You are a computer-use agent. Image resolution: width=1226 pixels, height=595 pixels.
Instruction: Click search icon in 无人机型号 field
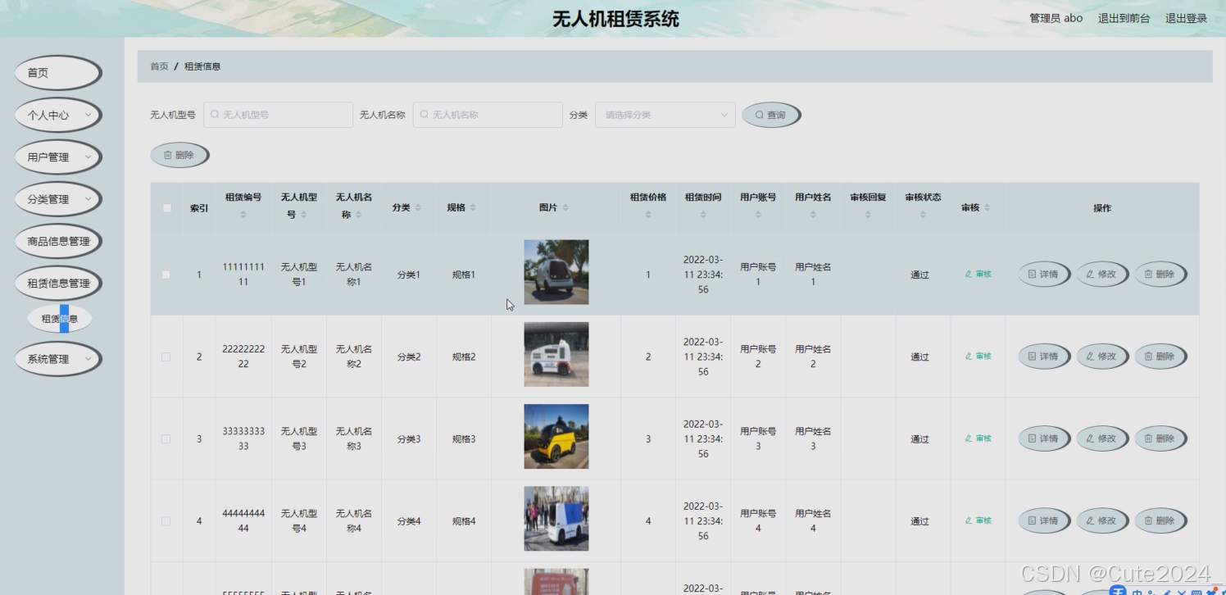pos(215,115)
